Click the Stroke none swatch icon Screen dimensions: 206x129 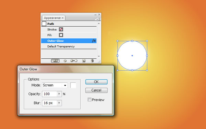click(61, 29)
